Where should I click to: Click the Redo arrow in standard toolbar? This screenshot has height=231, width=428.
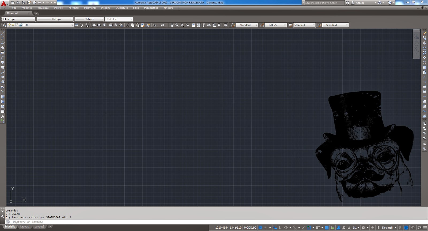[x=162, y=25]
